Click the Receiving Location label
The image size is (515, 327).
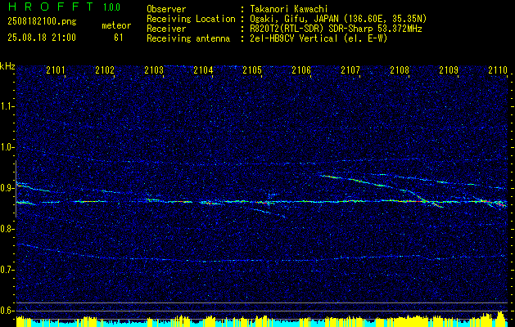tap(191, 19)
